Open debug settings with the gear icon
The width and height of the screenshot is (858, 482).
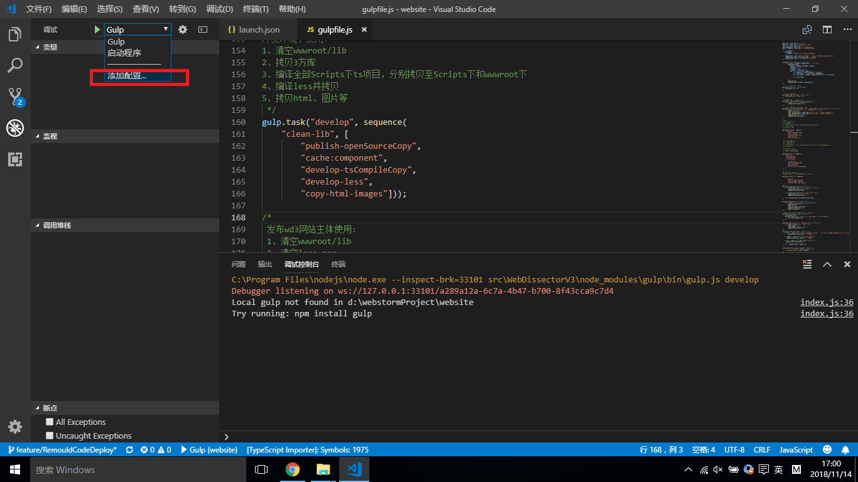coord(182,29)
